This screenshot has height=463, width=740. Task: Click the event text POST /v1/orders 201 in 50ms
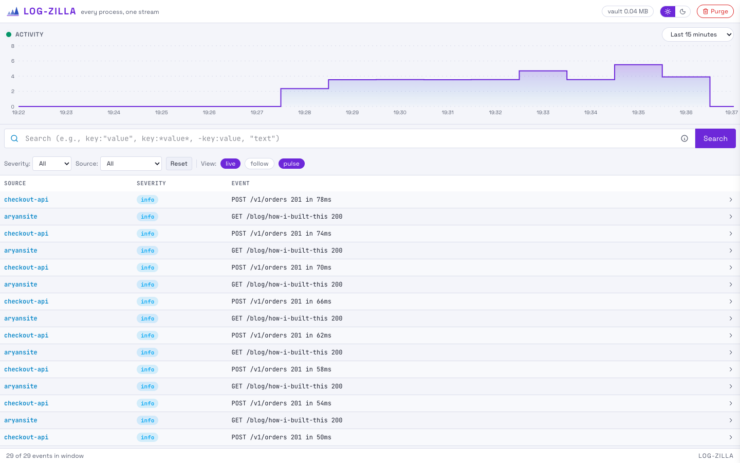tap(282, 437)
